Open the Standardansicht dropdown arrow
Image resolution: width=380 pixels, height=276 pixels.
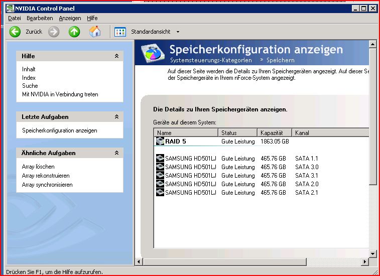178,32
